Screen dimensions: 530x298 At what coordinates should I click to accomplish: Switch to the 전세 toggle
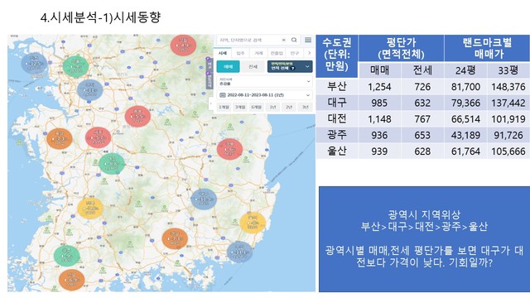[253, 66]
